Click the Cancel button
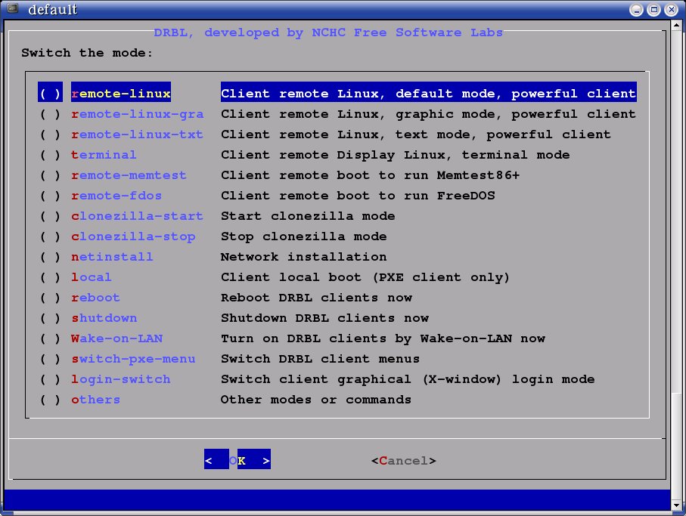 [403, 461]
